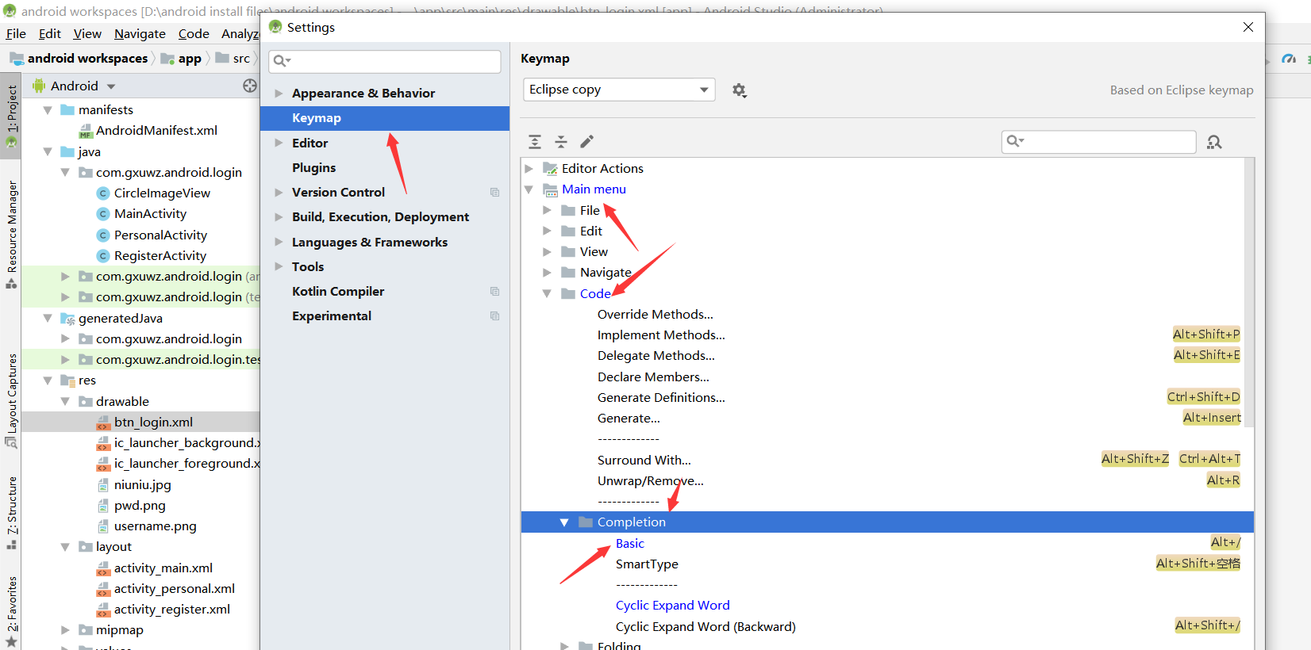Click the Kotlin Compiler project-level icon
This screenshot has height=650, width=1311.
click(x=494, y=292)
